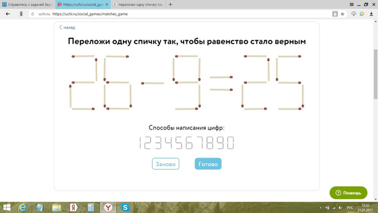Switch to the 'Справитесь с задачей' tab

coord(28,4)
